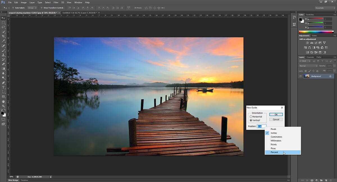Choose Percent from the units list
Screen dimensions: 337x182
click(274, 152)
